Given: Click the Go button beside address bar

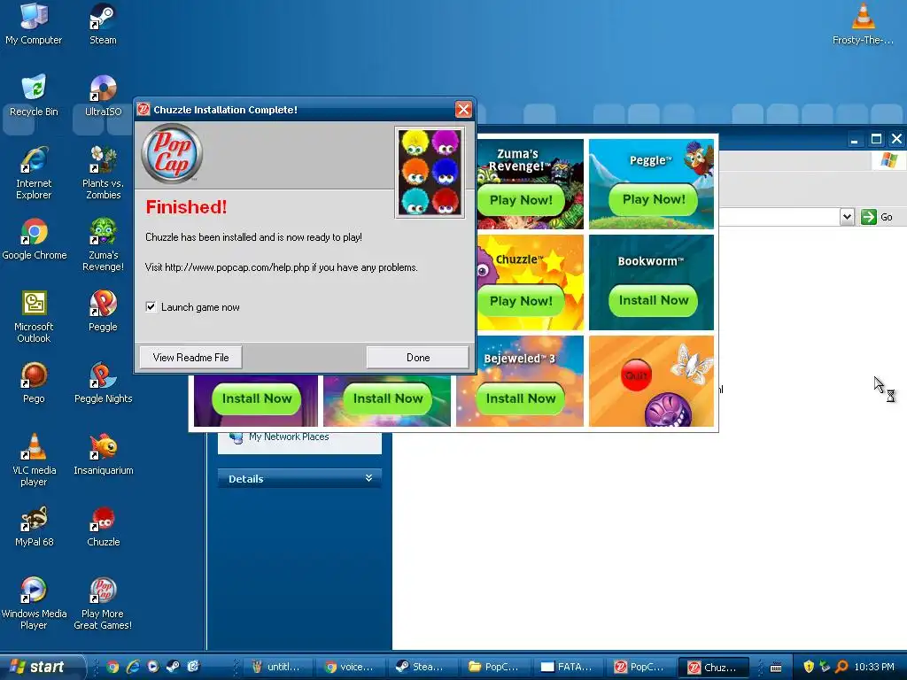Looking at the screenshot, I should click(877, 217).
